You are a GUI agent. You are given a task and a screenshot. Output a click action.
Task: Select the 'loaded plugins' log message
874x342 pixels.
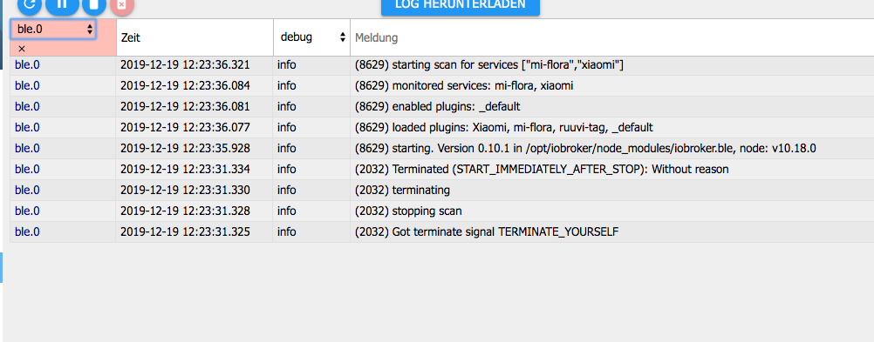click(x=504, y=127)
